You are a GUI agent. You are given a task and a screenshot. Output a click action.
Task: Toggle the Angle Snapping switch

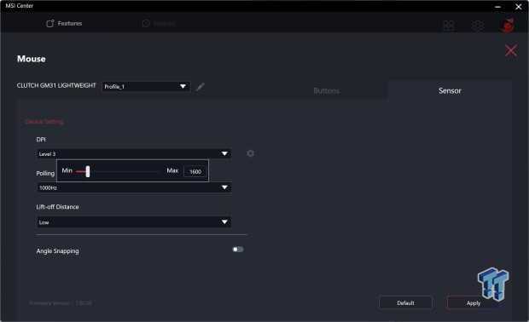tap(238, 250)
